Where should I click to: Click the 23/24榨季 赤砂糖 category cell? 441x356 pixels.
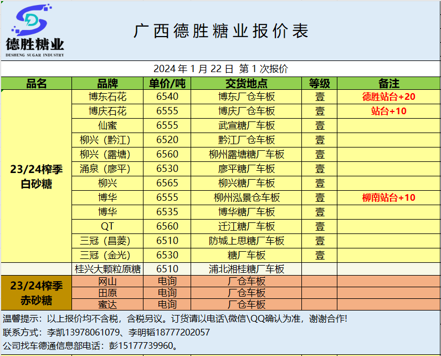37,293
